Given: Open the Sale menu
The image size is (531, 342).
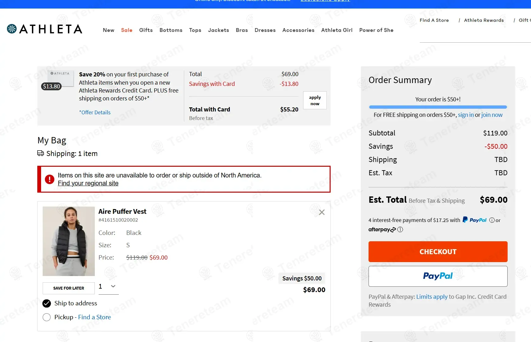Looking at the screenshot, I should [x=126, y=30].
